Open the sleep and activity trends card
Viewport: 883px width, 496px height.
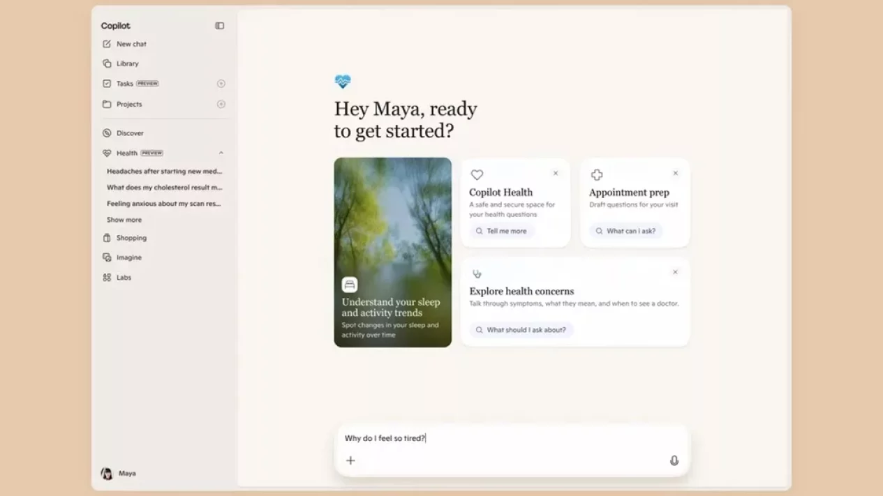392,252
